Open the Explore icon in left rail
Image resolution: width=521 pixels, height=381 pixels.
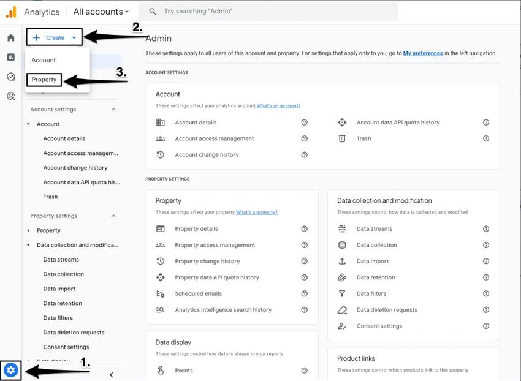coord(11,77)
